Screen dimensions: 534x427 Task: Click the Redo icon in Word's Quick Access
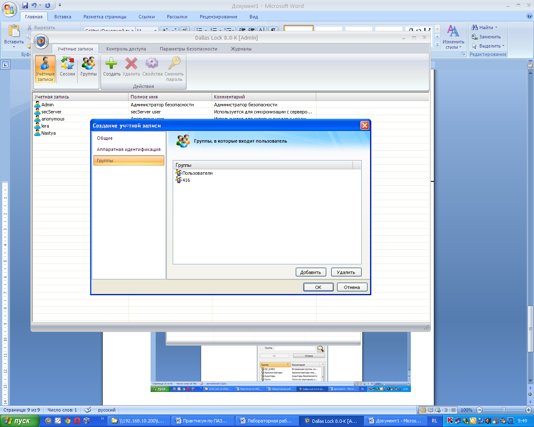tap(48, 5)
